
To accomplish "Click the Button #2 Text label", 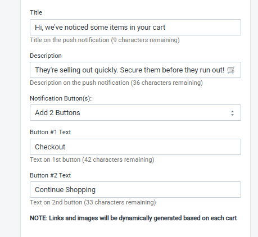I will [x=50, y=175].
